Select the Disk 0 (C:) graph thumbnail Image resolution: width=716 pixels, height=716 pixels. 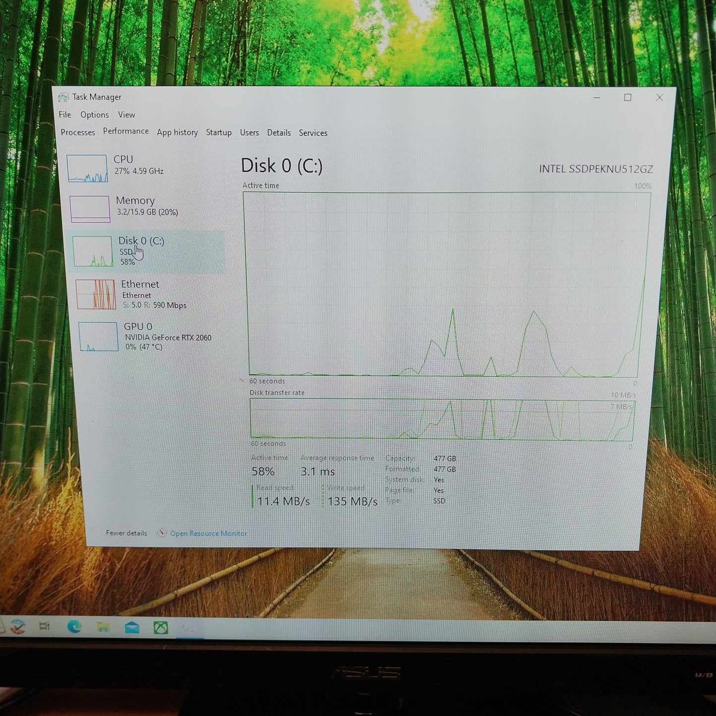click(93, 251)
